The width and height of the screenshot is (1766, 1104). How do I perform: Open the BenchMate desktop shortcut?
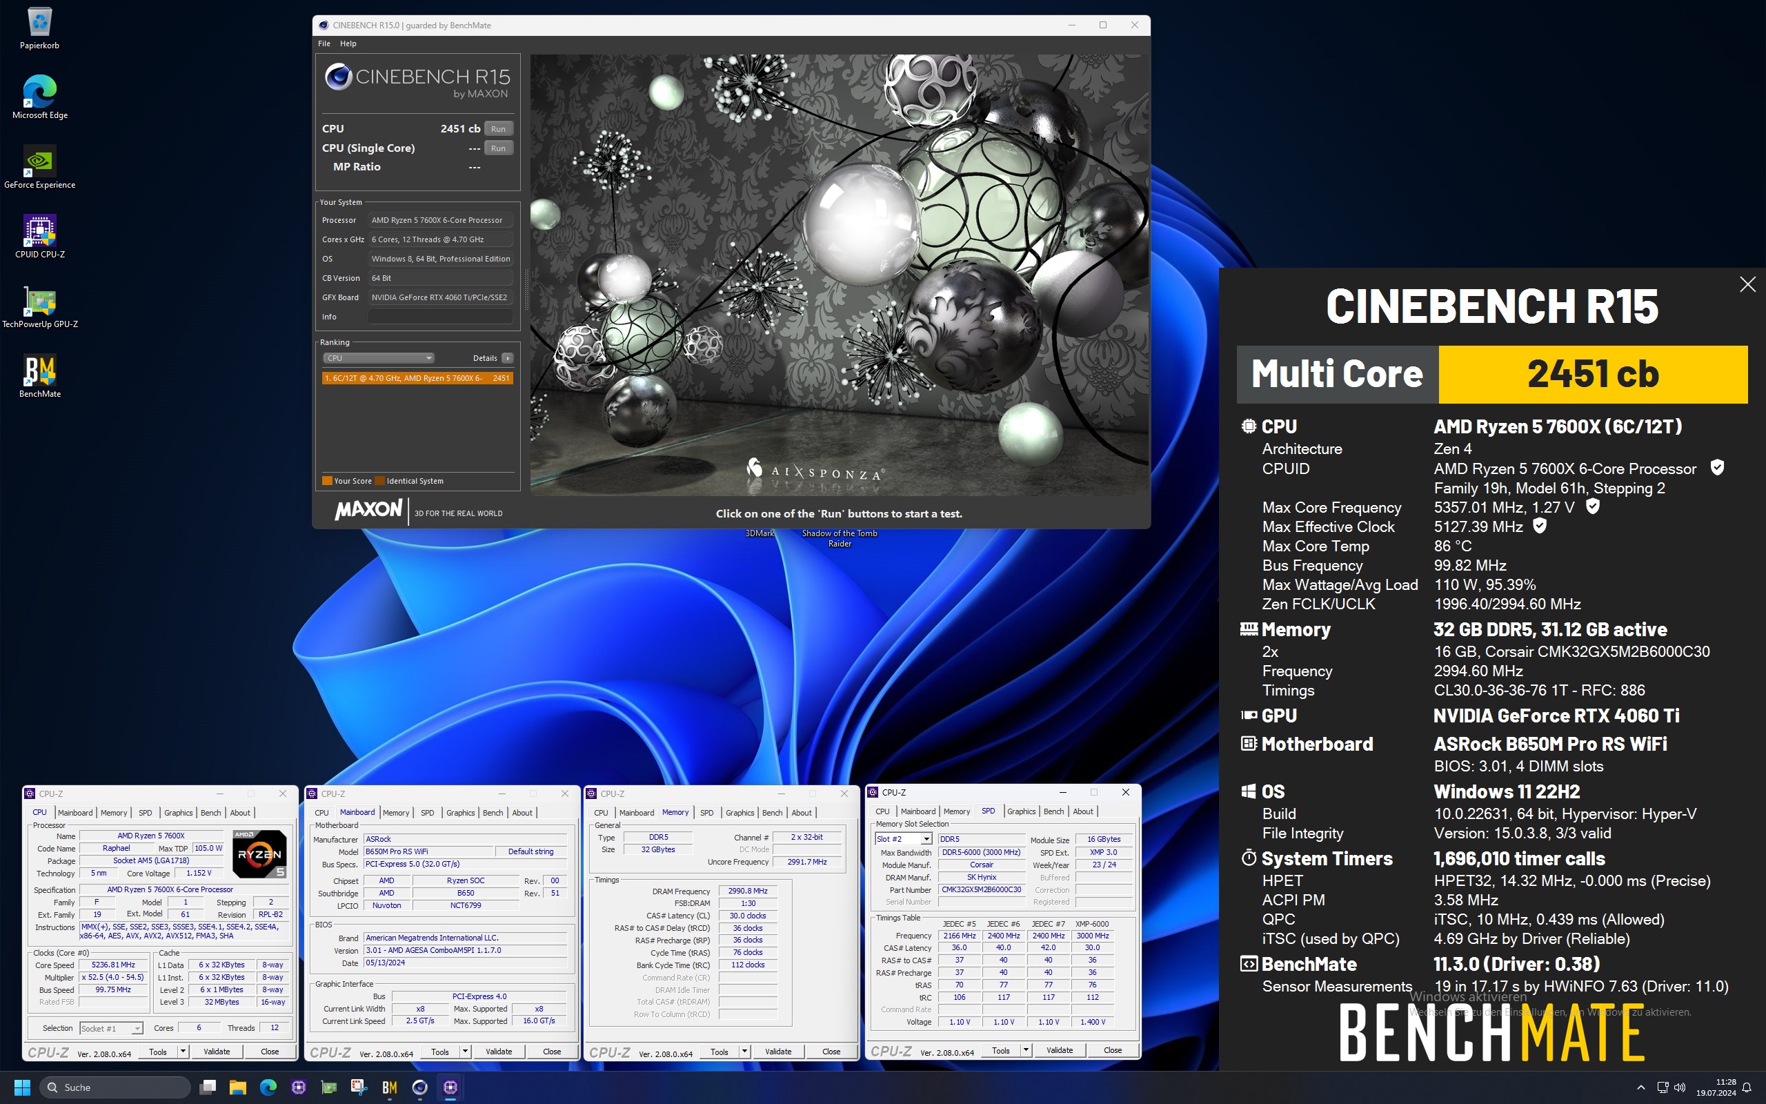click(x=39, y=376)
